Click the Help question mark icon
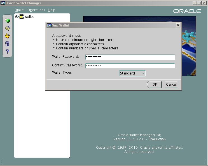This screenshot has width=208, height=166. pos(7,51)
